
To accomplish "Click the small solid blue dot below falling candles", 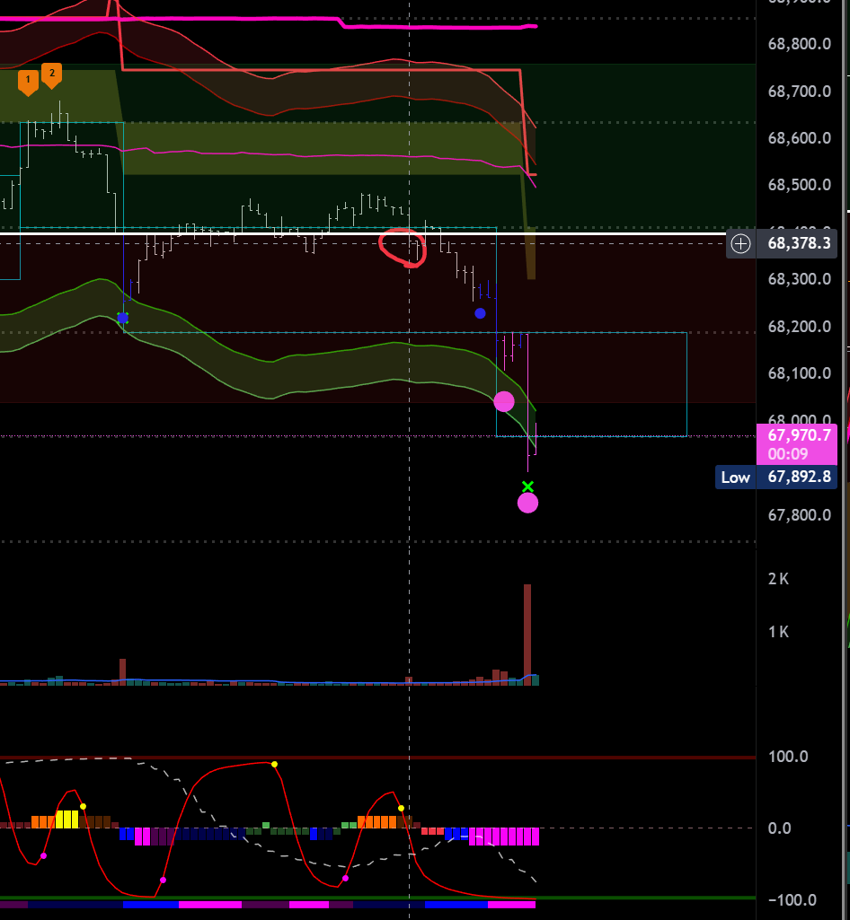I will click(480, 313).
